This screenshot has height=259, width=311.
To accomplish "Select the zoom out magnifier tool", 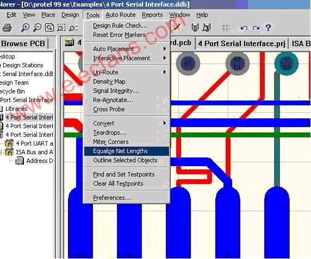I will [x=37, y=28].
